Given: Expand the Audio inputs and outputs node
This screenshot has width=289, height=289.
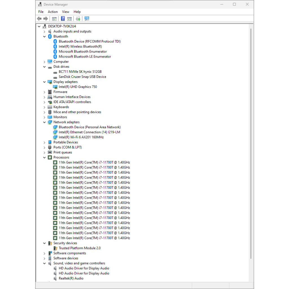Looking at the screenshot, I should click(45, 31).
